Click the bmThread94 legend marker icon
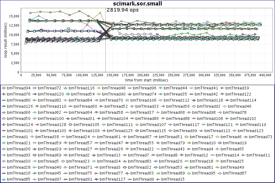275x183 pixels. click(4, 88)
